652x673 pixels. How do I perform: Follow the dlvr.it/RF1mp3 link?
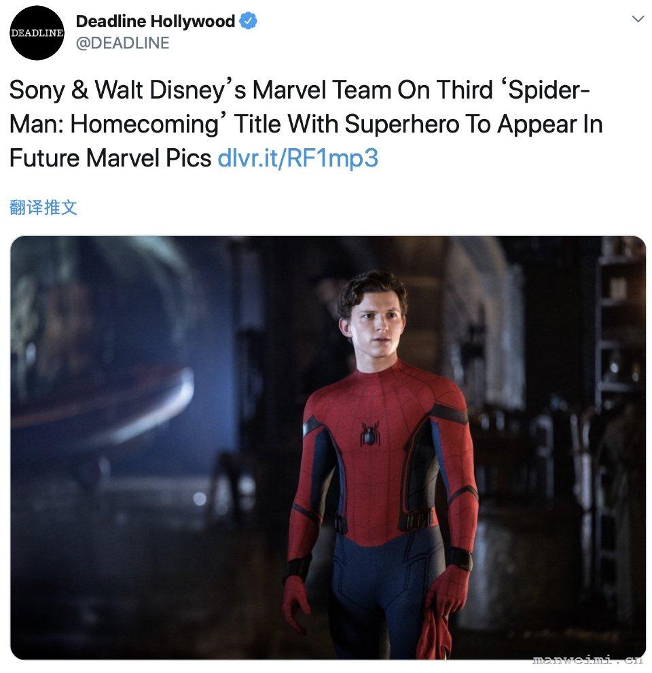click(x=298, y=158)
